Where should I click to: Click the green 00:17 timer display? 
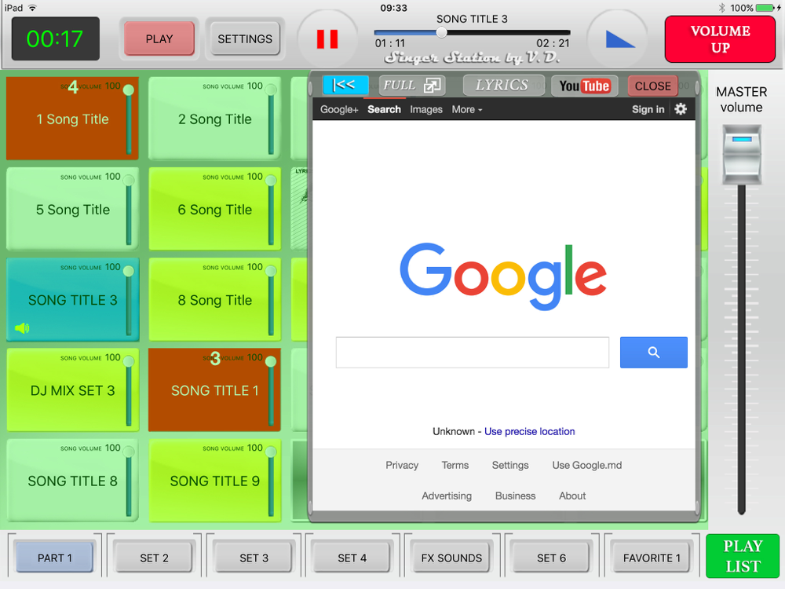55,38
